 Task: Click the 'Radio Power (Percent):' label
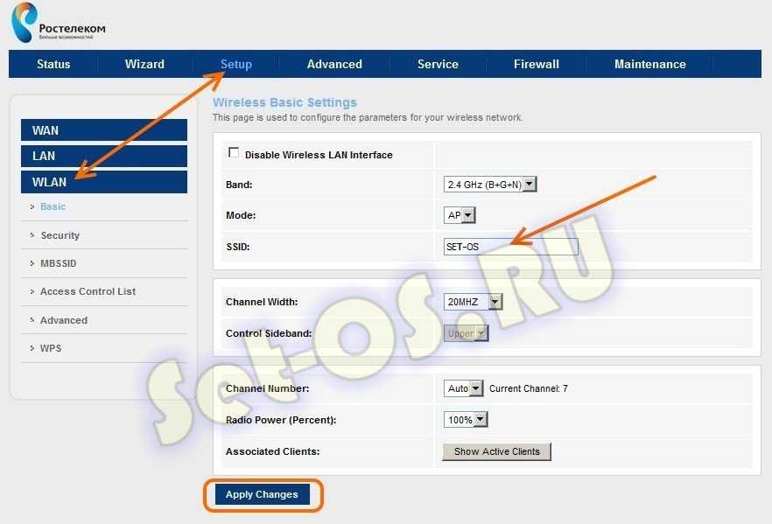pyautogui.click(x=281, y=420)
